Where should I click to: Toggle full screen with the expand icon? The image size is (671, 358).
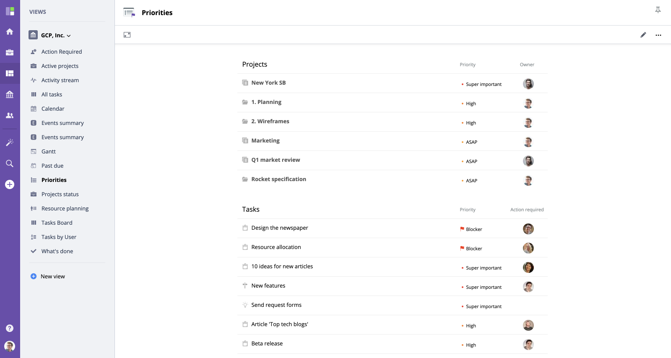pos(127,35)
